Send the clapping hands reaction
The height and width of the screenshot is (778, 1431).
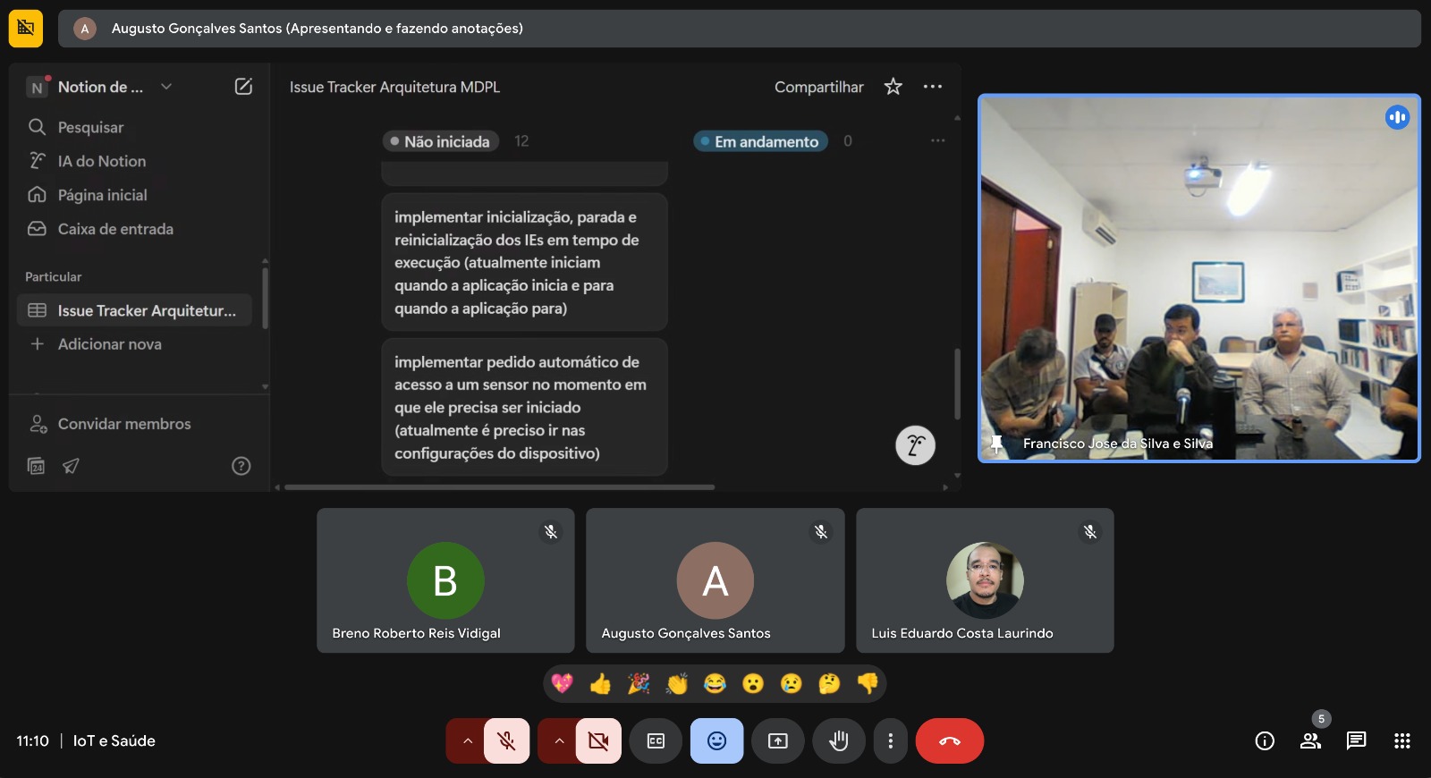(677, 684)
